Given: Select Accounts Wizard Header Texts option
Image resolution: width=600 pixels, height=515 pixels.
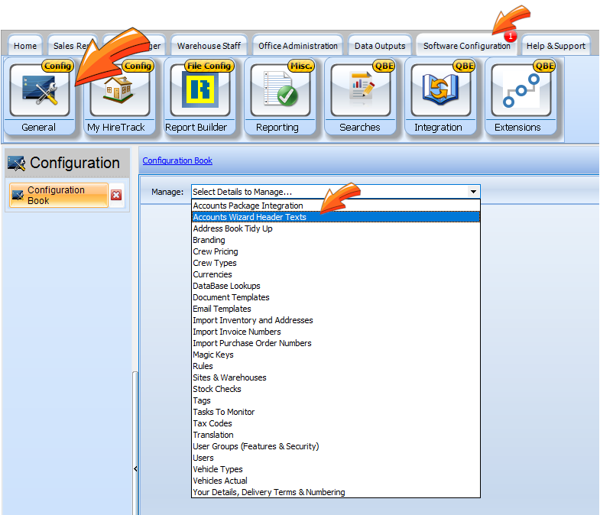Looking at the screenshot, I should pos(249,217).
